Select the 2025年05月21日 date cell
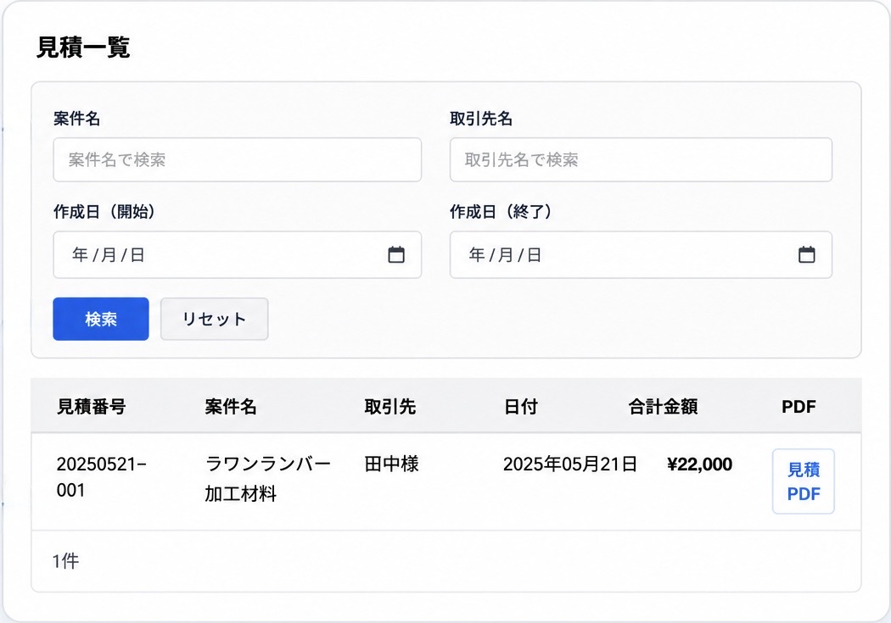Image resolution: width=891 pixels, height=623 pixels. [570, 464]
